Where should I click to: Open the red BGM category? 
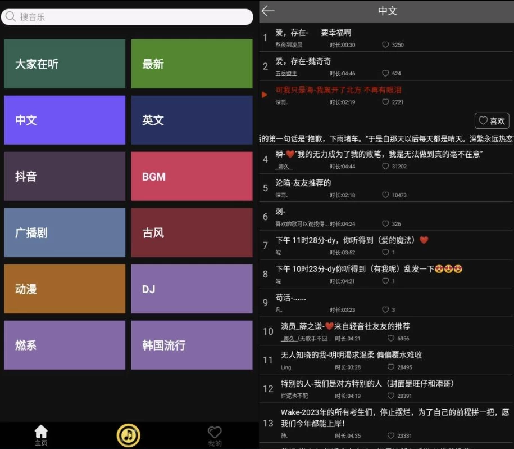tap(192, 177)
